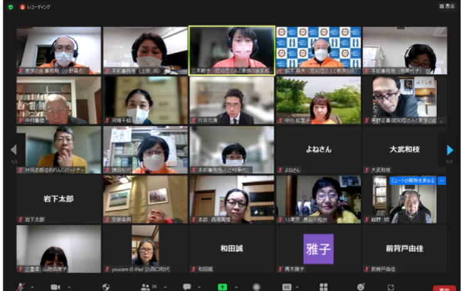Open the Security shield options

[106, 287]
